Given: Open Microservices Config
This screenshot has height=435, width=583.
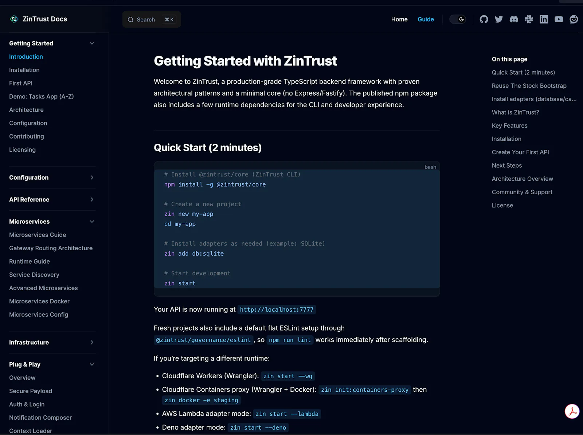Looking at the screenshot, I should [x=39, y=315].
